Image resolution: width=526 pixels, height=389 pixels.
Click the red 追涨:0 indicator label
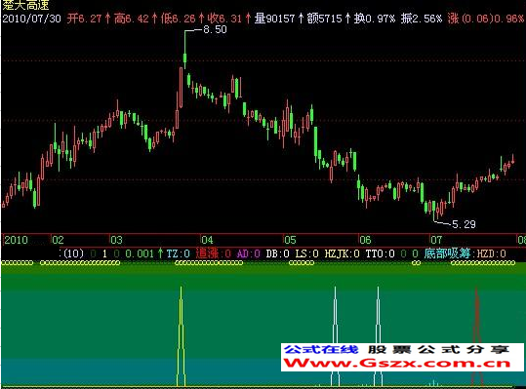tap(213, 253)
